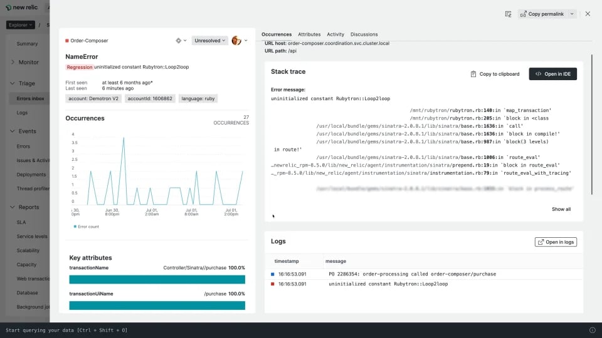This screenshot has height=338, width=602.
Task: Click the Open in IDE button
Action: (x=553, y=74)
